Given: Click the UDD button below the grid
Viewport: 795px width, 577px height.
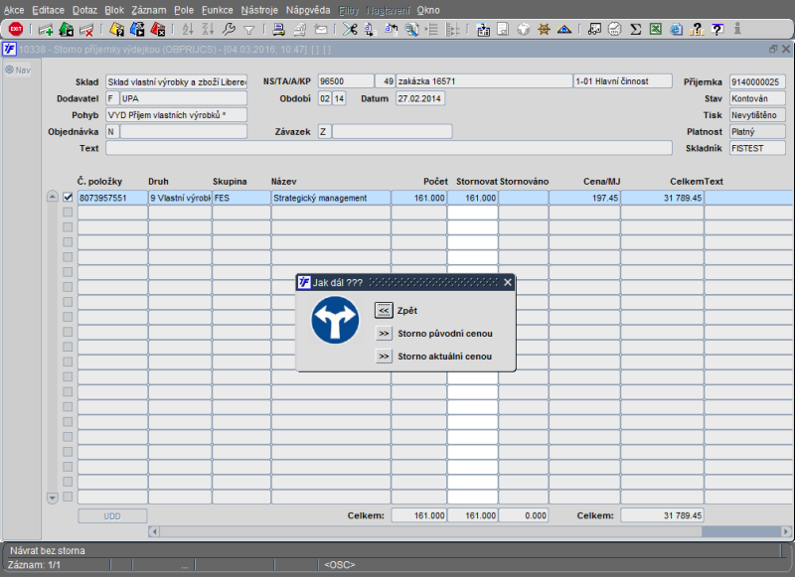Looking at the screenshot, I should pos(112,516).
